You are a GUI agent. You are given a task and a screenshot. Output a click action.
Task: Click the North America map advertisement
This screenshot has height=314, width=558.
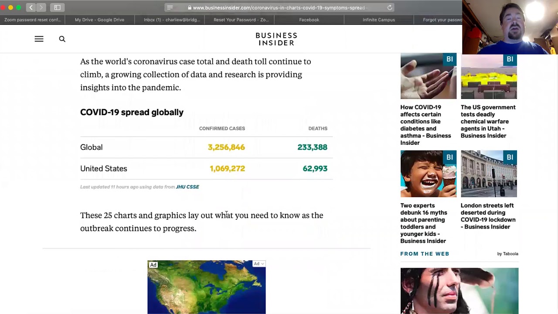[207, 287]
